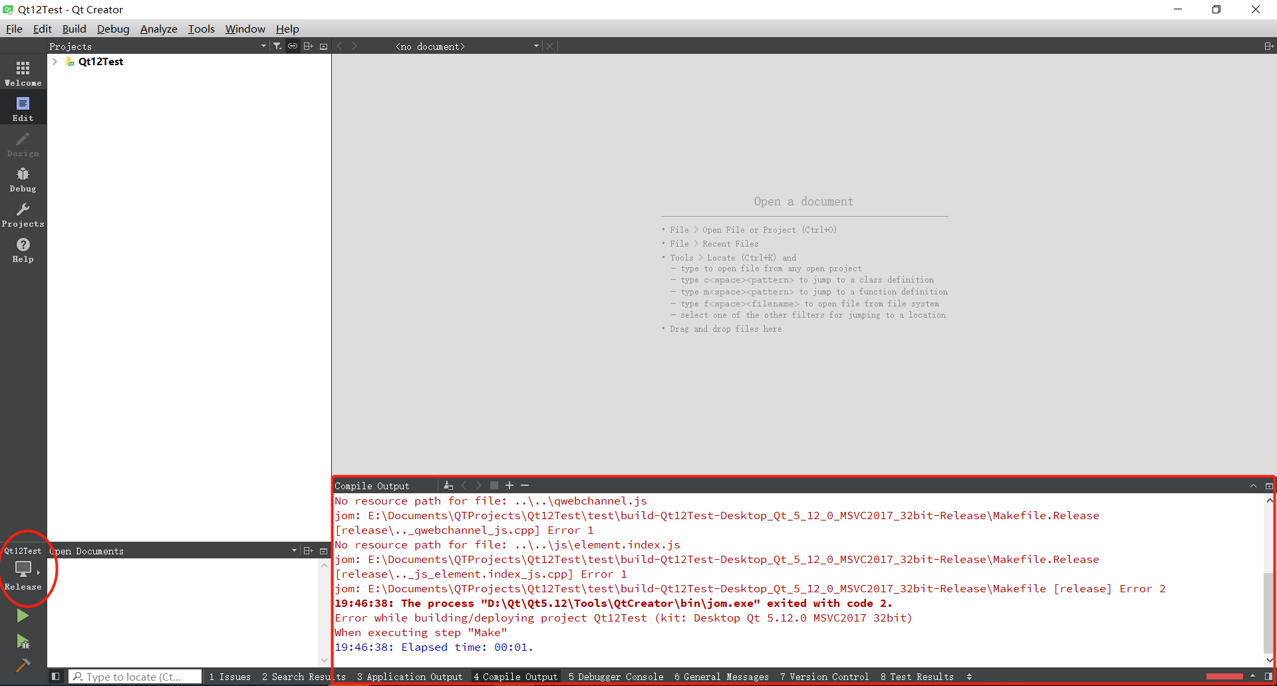This screenshot has width=1277, height=686.
Task: Close the Compile Output pane
Action: pyautogui.click(x=1268, y=485)
